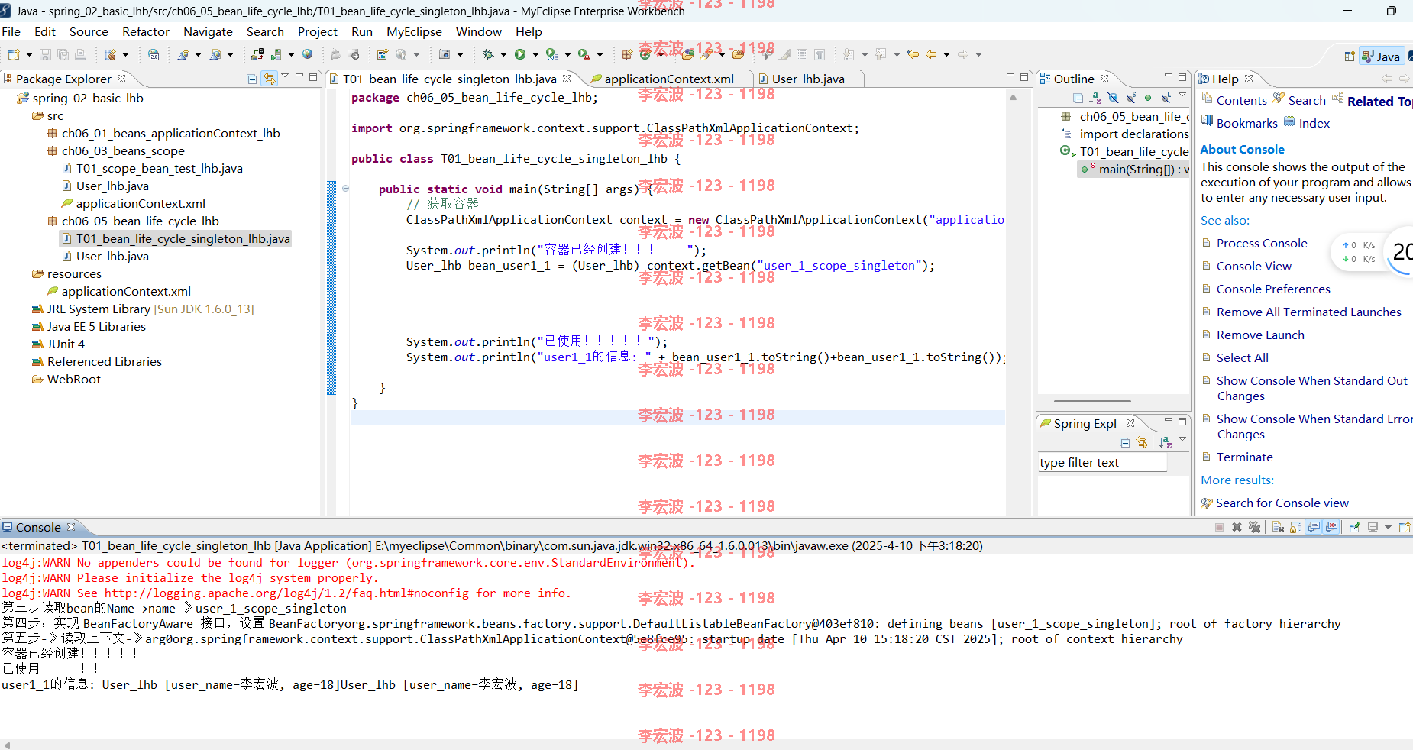Toggle Show Console When Standard Out Changes icon
Viewport: 1413px width, 750px height.
1314,527
